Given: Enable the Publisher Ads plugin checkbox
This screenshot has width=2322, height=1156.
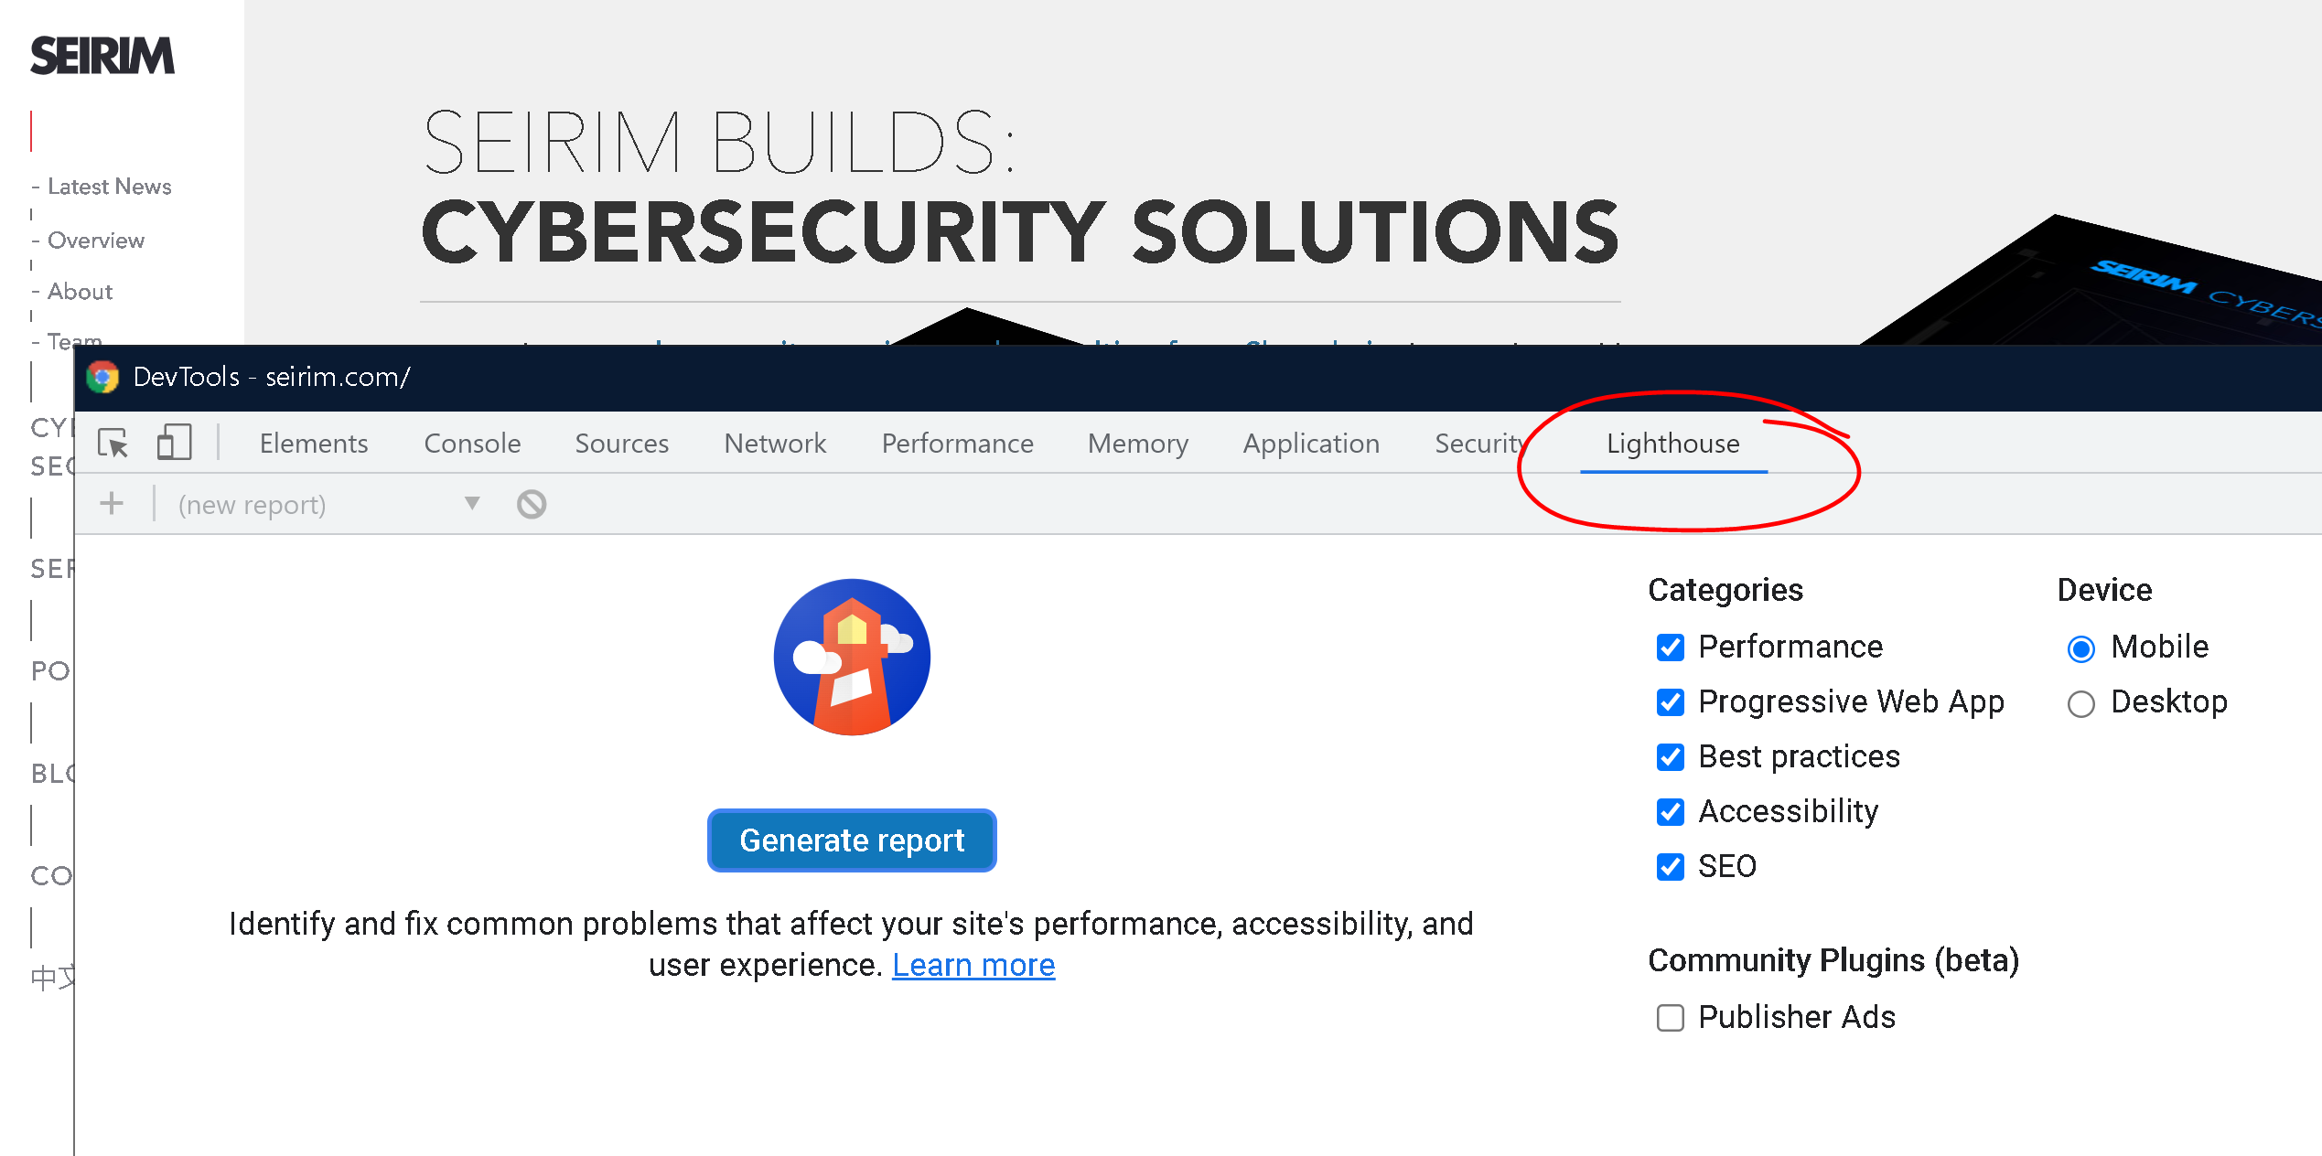Looking at the screenshot, I should click(x=1671, y=1018).
